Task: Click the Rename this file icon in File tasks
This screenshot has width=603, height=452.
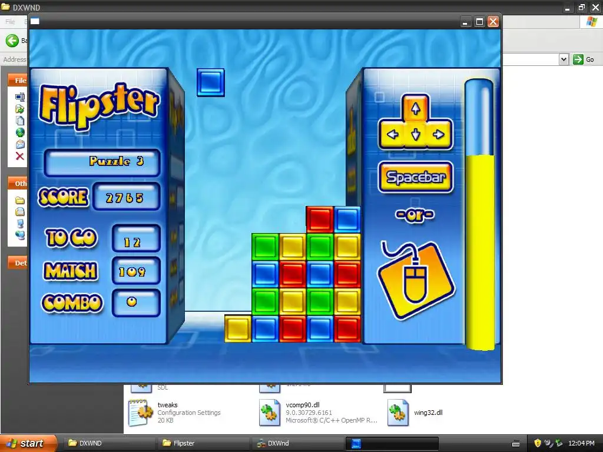Action: click(x=19, y=97)
